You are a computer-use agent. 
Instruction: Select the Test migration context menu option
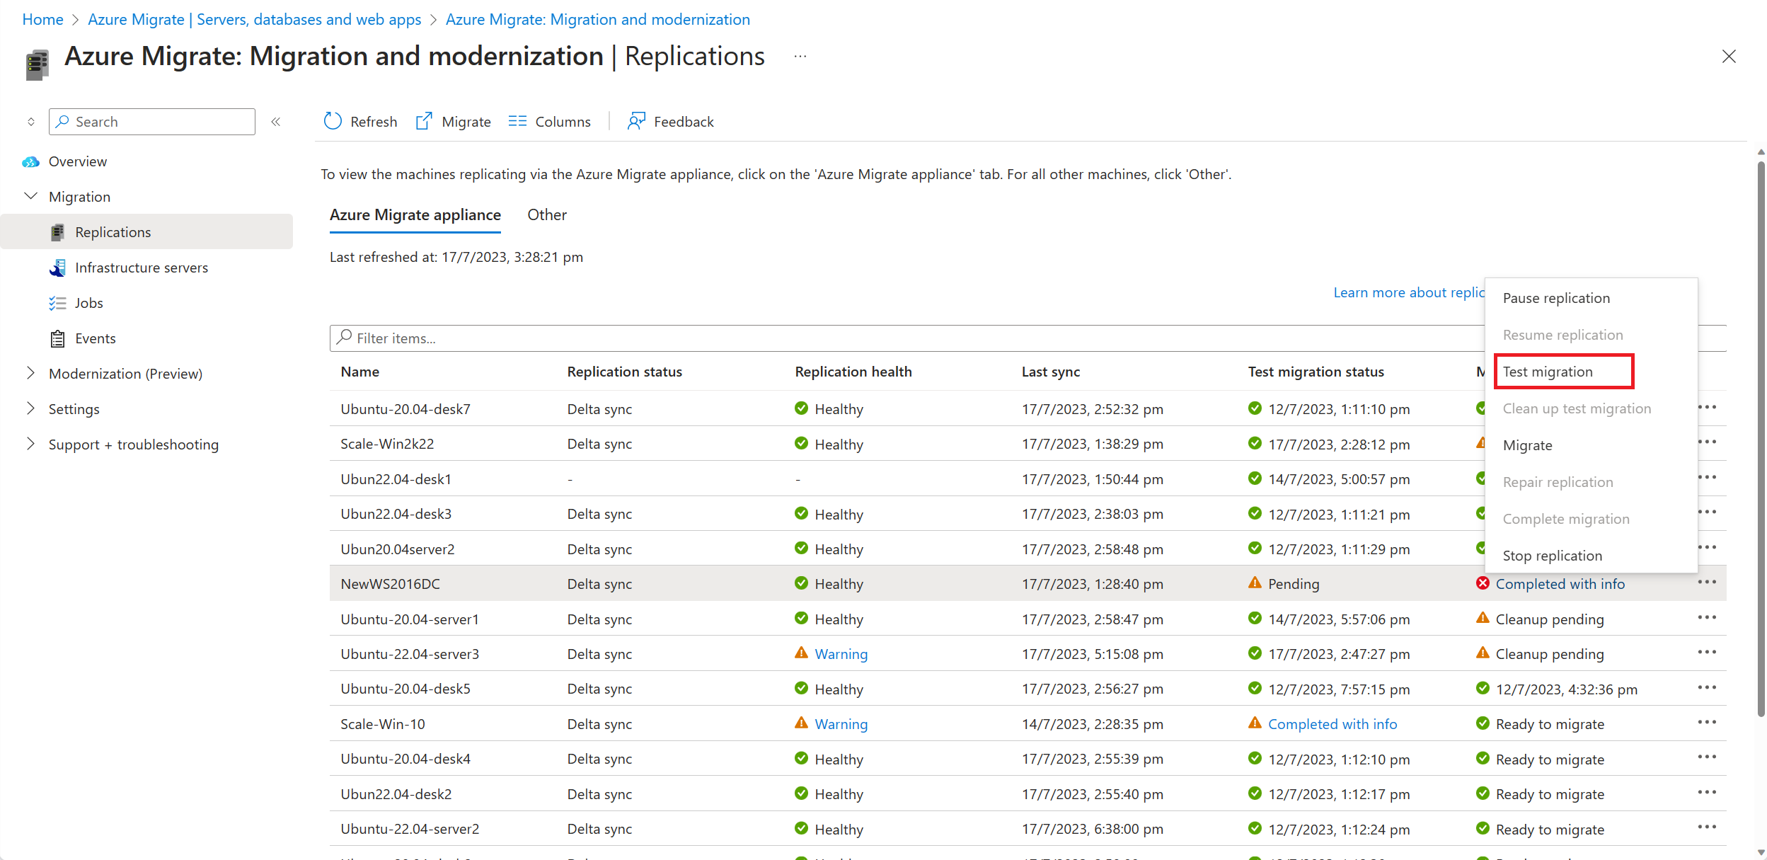click(1548, 371)
